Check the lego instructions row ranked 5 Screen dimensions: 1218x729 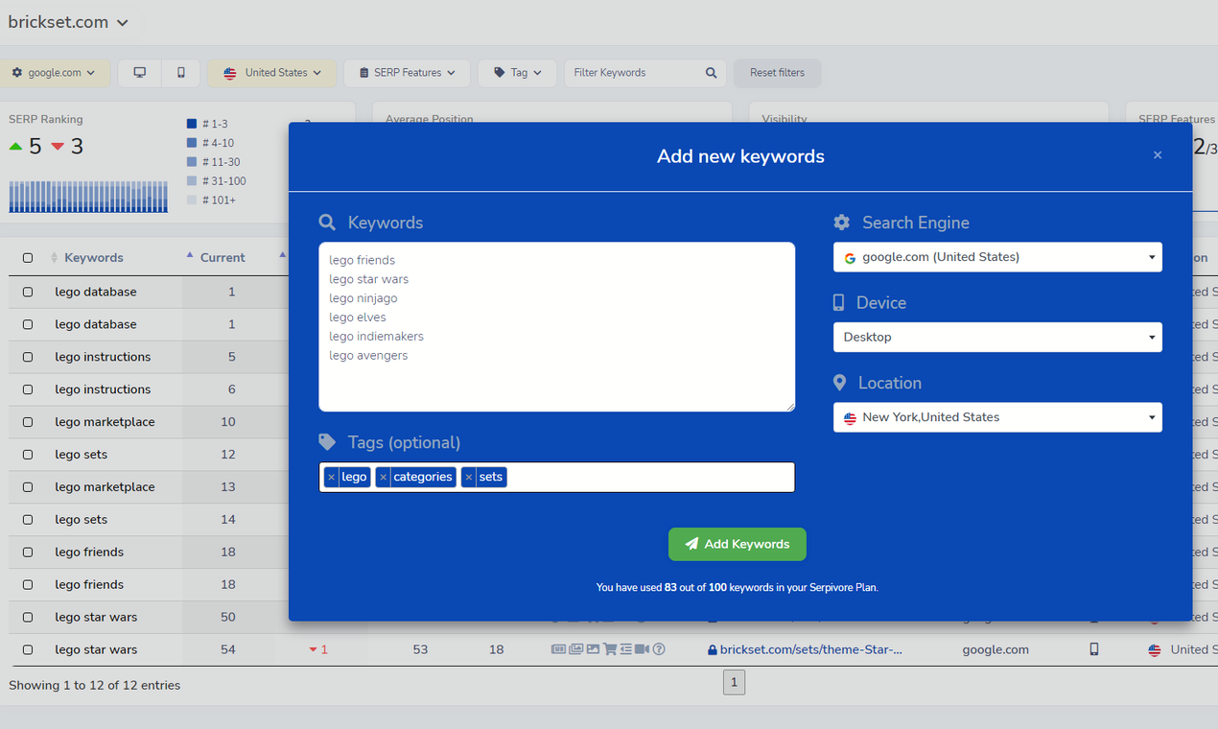(x=28, y=357)
